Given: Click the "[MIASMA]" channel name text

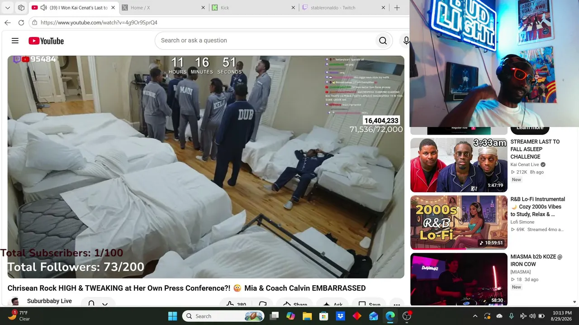Looking at the screenshot, I should pyautogui.click(x=521, y=272).
